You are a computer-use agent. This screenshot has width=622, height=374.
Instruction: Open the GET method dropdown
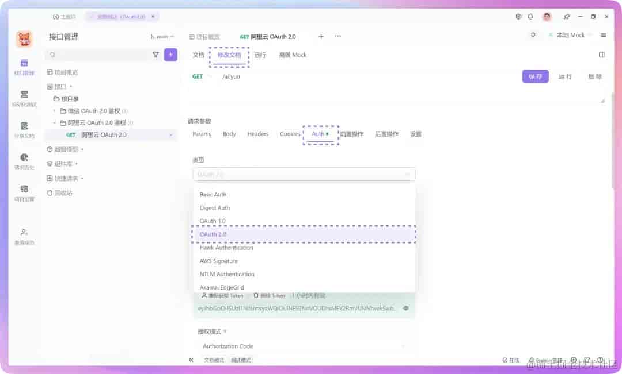[201, 76]
